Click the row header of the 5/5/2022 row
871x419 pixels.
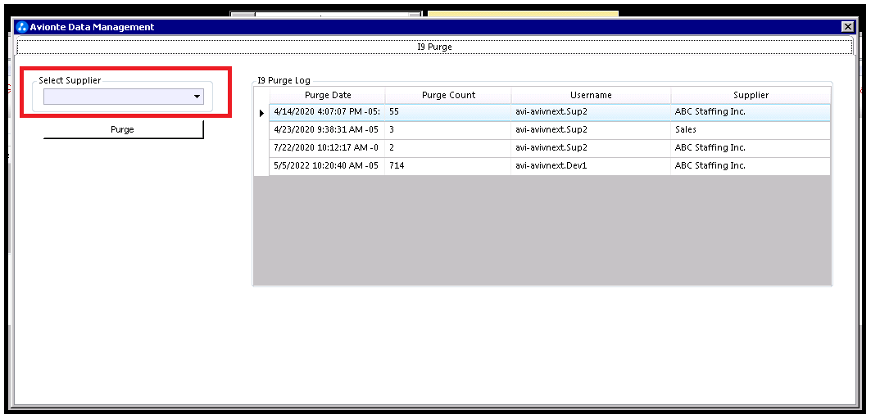[261, 166]
